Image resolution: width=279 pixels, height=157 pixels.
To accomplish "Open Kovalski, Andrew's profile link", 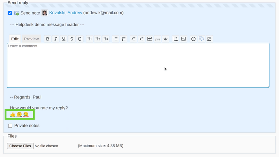I will 66,13.
